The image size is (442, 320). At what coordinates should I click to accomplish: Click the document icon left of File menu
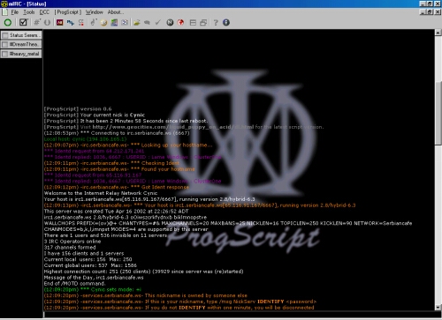click(4, 12)
